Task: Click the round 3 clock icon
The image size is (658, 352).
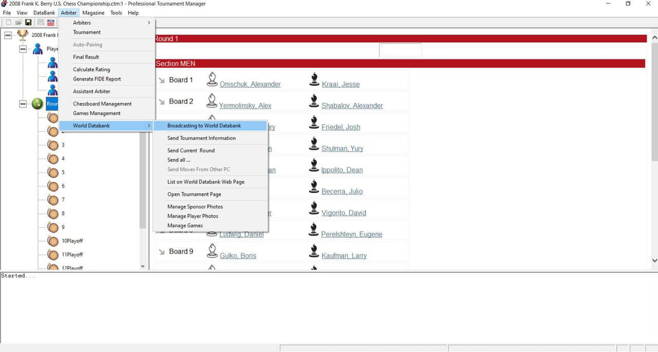Action: click(x=52, y=145)
